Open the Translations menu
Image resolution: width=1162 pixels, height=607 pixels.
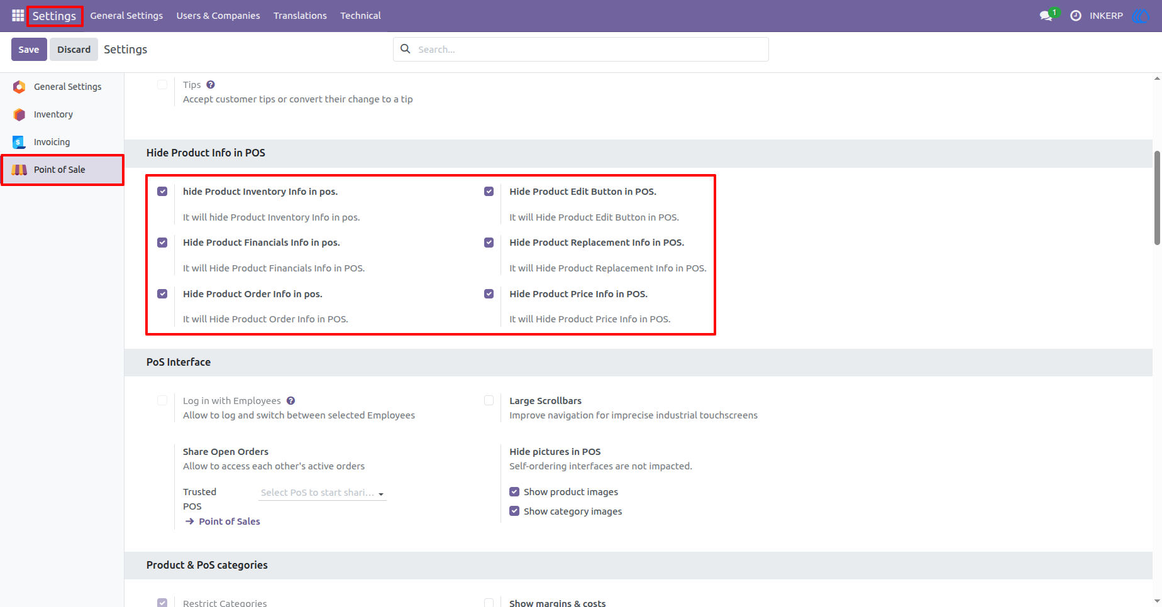click(300, 16)
